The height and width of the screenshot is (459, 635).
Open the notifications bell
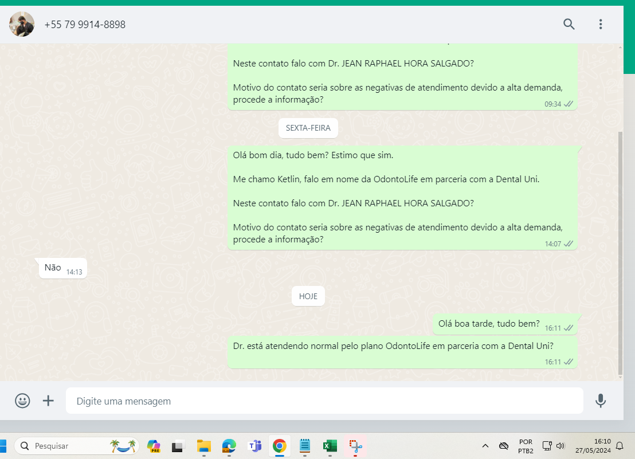click(x=620, y=446)
